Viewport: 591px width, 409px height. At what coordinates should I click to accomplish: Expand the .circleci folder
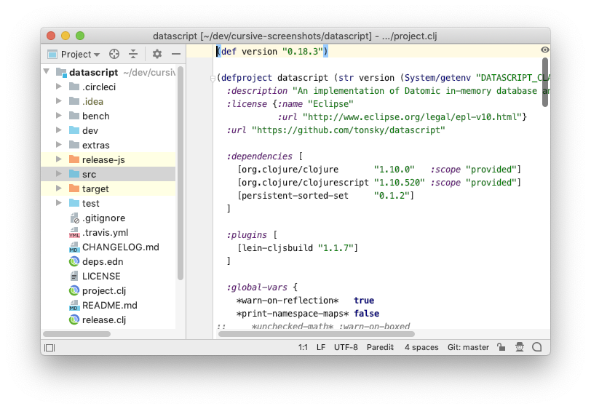pos(59,87)
